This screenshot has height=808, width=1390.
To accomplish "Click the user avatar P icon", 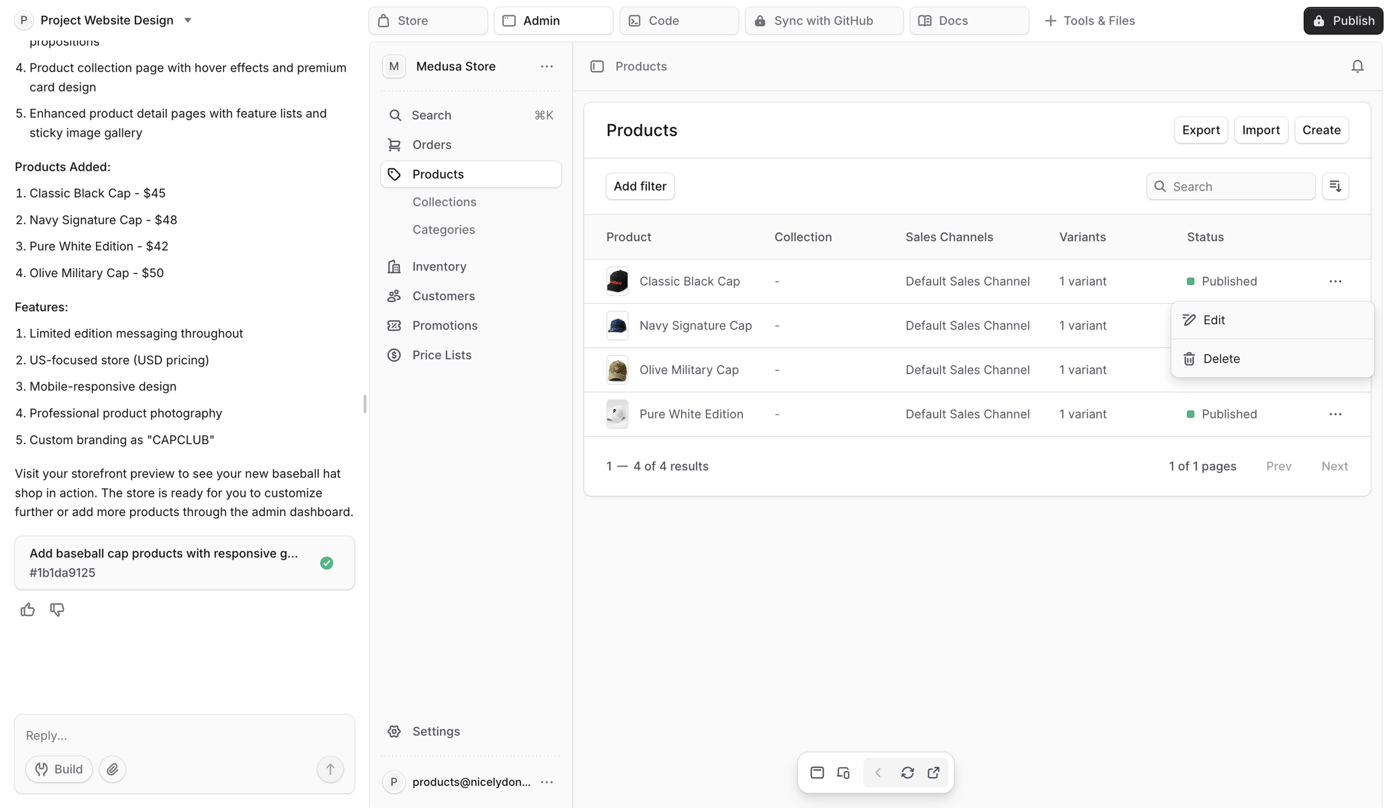I will [394, 781].
